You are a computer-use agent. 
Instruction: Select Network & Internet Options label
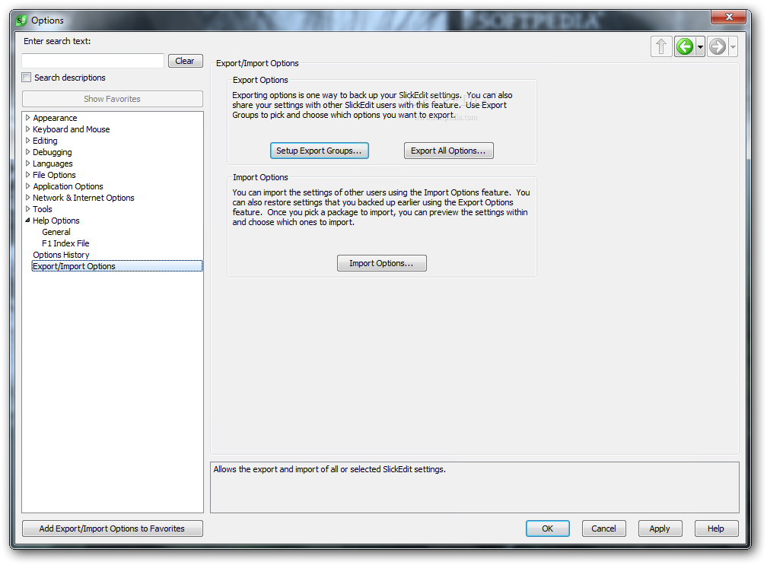[84, 198]
